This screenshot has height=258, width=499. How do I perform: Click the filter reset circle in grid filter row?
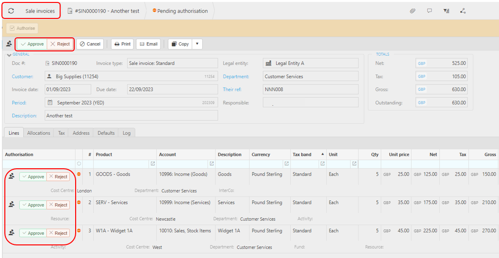point(79,163)
